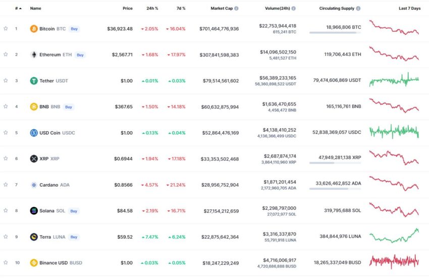Open USD Coin's last 7 days chart

click(394, 132)
